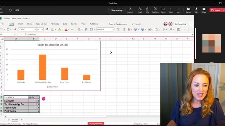
Task: Collapse the ribbon with the chevron
Action: [x=193, y=31]
